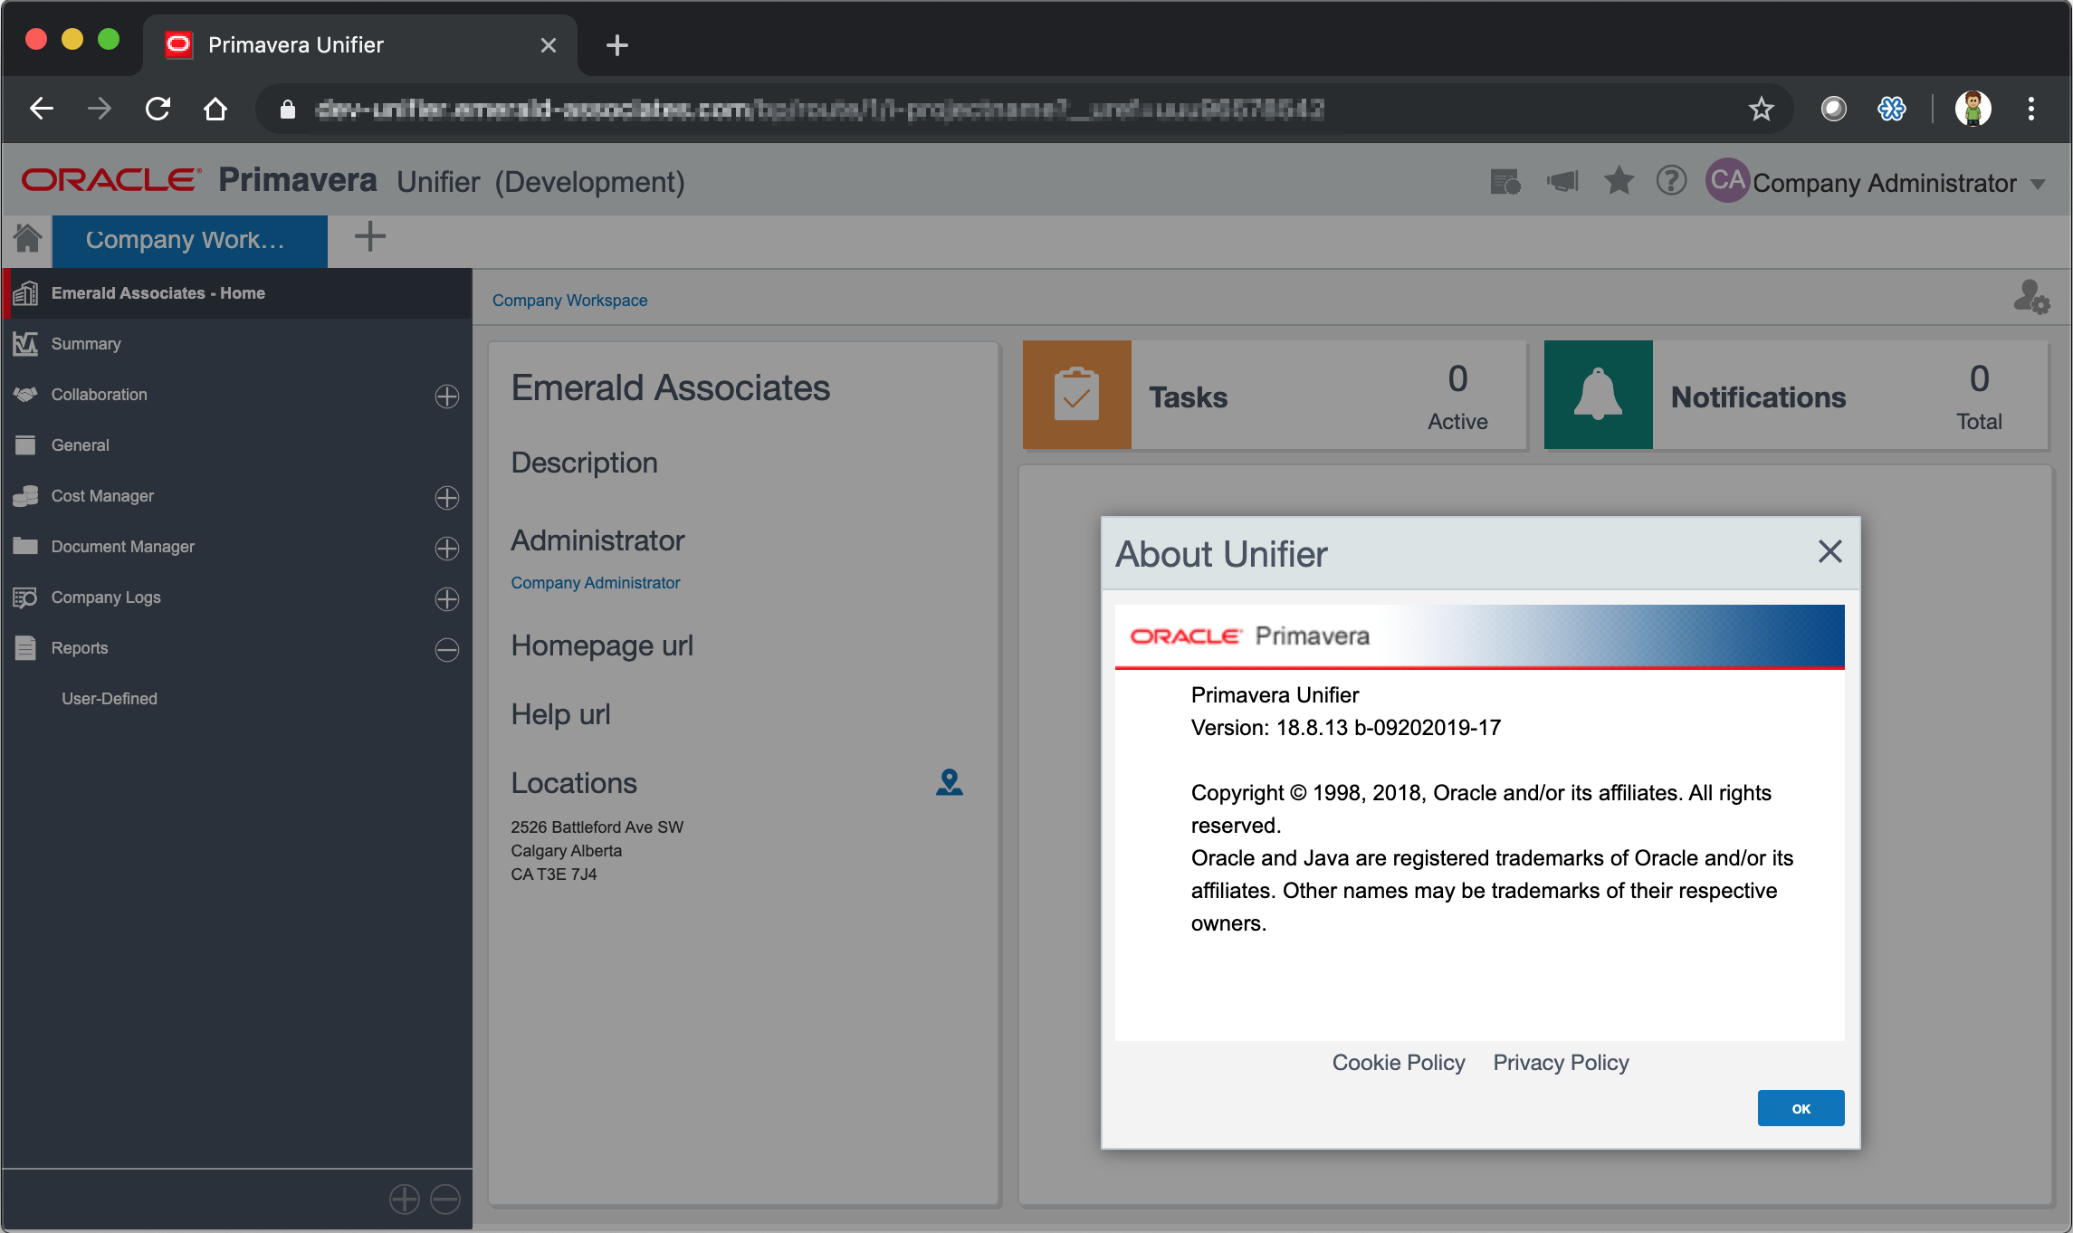Open the help question mark icon
Image resolution: width=2073 pixels, height=1233 pixels.
[x=1671, y=181]
